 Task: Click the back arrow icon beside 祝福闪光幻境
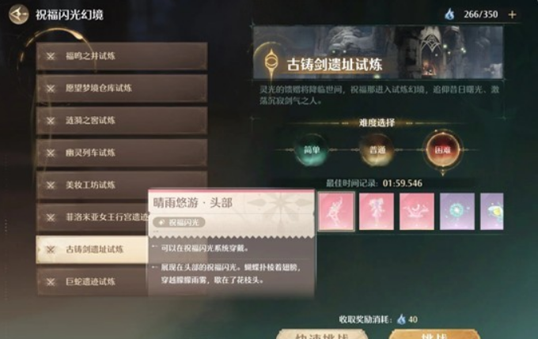tap(18, 14)
